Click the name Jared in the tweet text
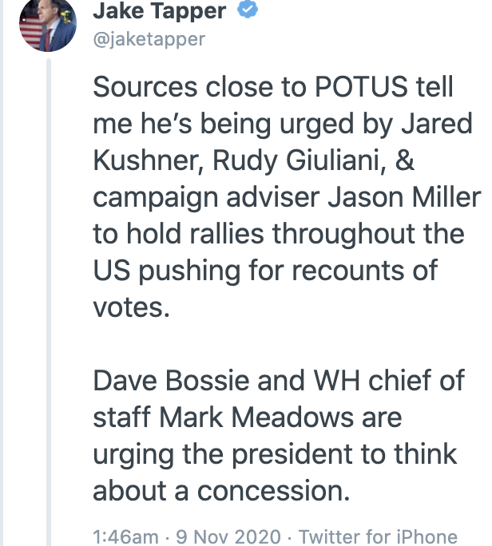This screenshot has width=492, height=546. 437,124
